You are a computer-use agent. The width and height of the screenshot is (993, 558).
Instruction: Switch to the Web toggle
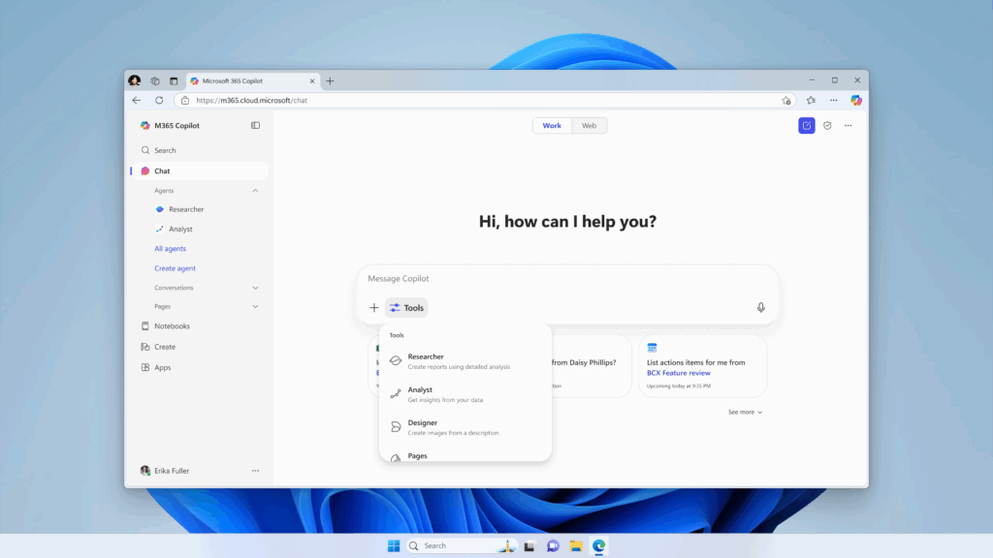[589, 126]
